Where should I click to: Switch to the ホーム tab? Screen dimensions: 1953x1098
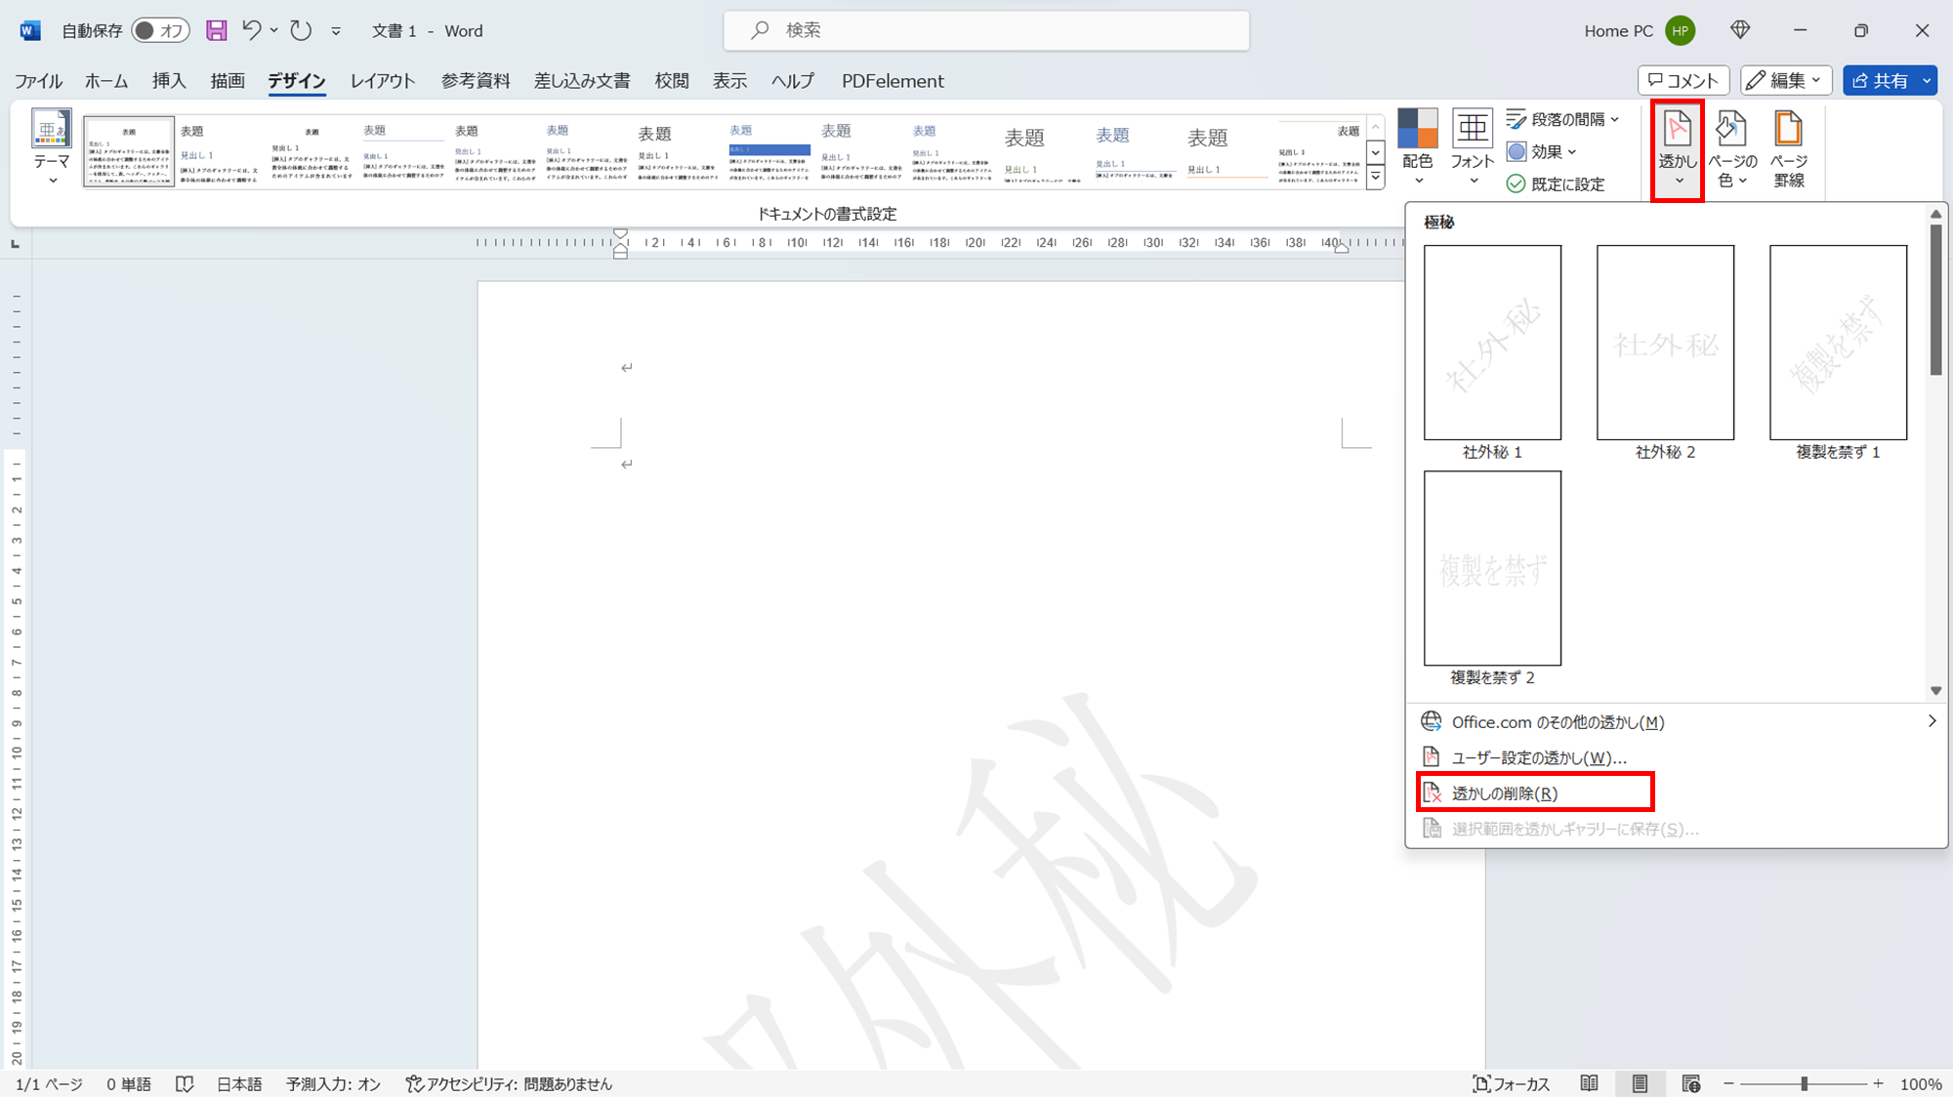106,81
